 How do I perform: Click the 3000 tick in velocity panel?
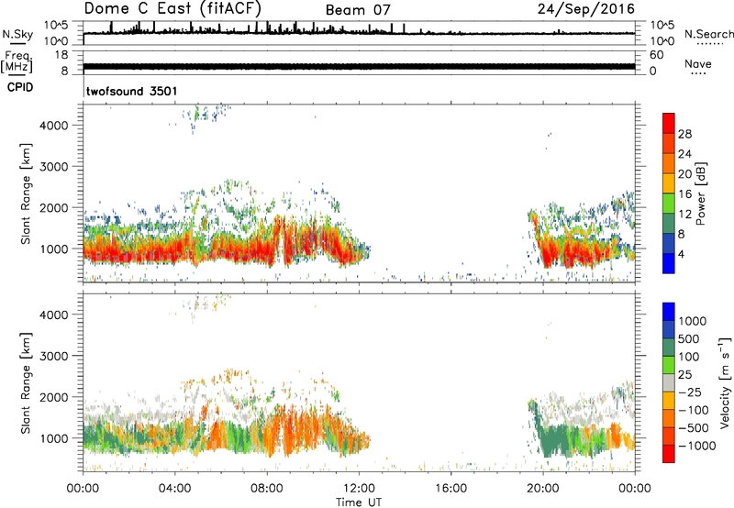click(x=54, y=356)
